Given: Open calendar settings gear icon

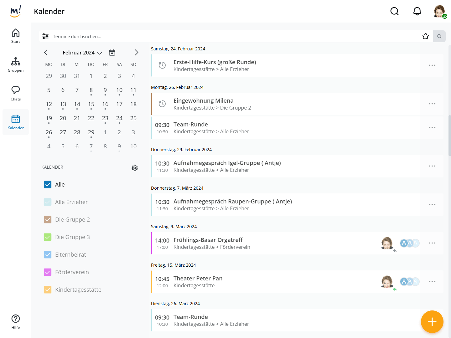Looking at the screenshot, I should tap(135, 168).
